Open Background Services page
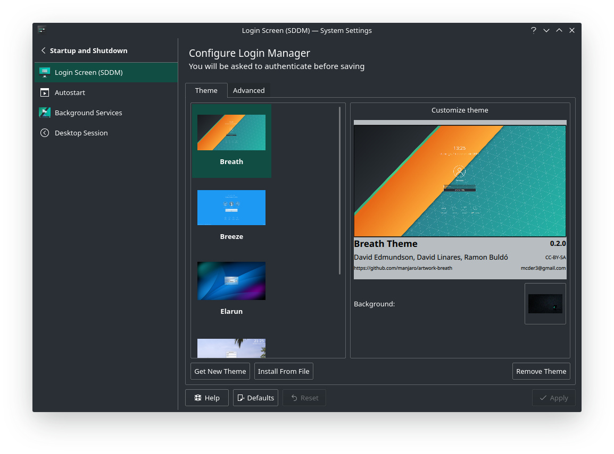This screenshot has height=454, width=614. click(106, 113)
